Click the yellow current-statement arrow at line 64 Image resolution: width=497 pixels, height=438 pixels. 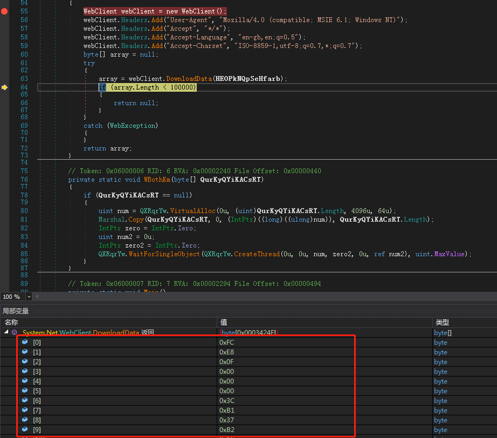point(4,87)
